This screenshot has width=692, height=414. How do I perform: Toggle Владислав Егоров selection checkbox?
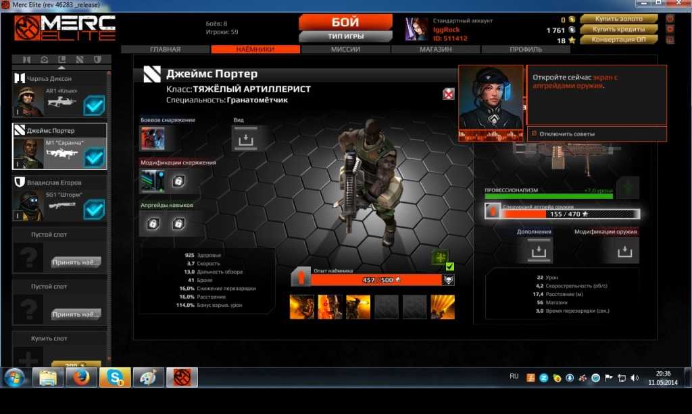pos(93,209)
